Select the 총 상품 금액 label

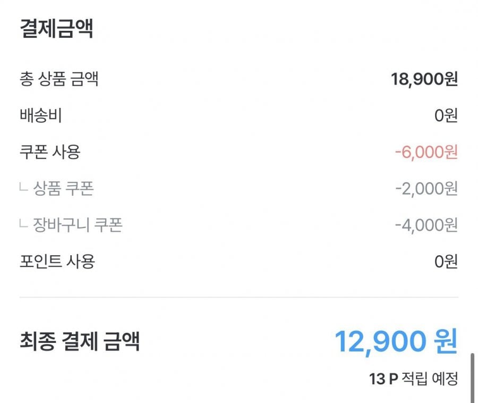(58, 80)
